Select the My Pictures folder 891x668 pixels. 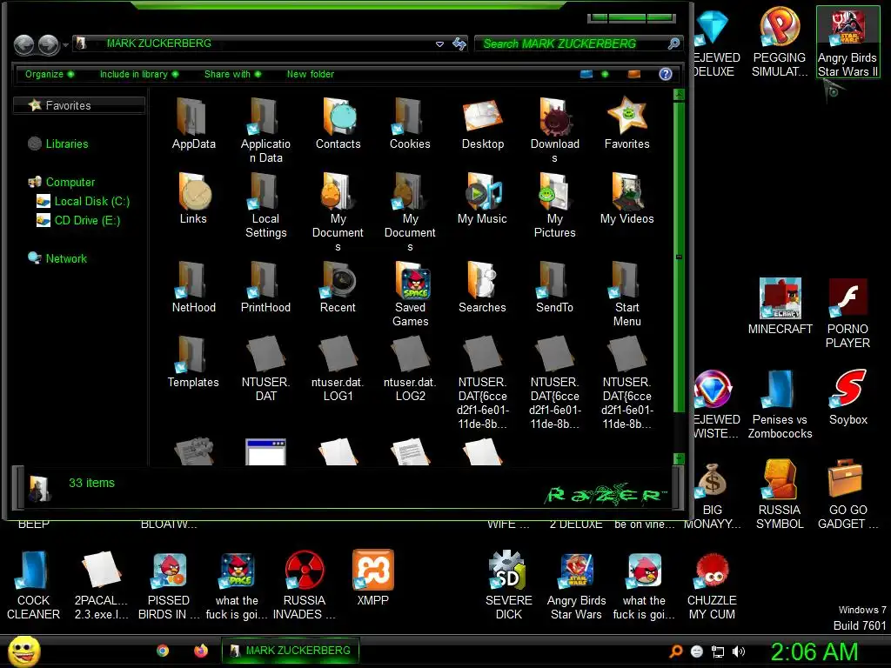pos(554,205)
